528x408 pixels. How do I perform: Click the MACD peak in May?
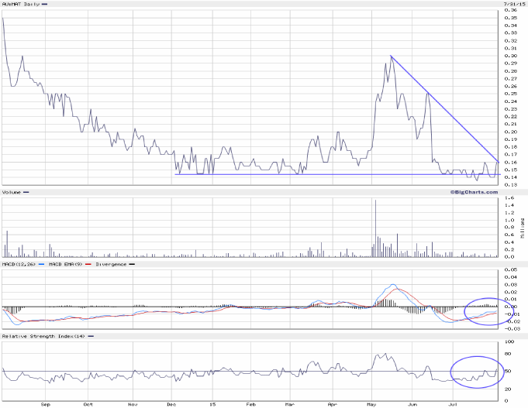[393, 285]
